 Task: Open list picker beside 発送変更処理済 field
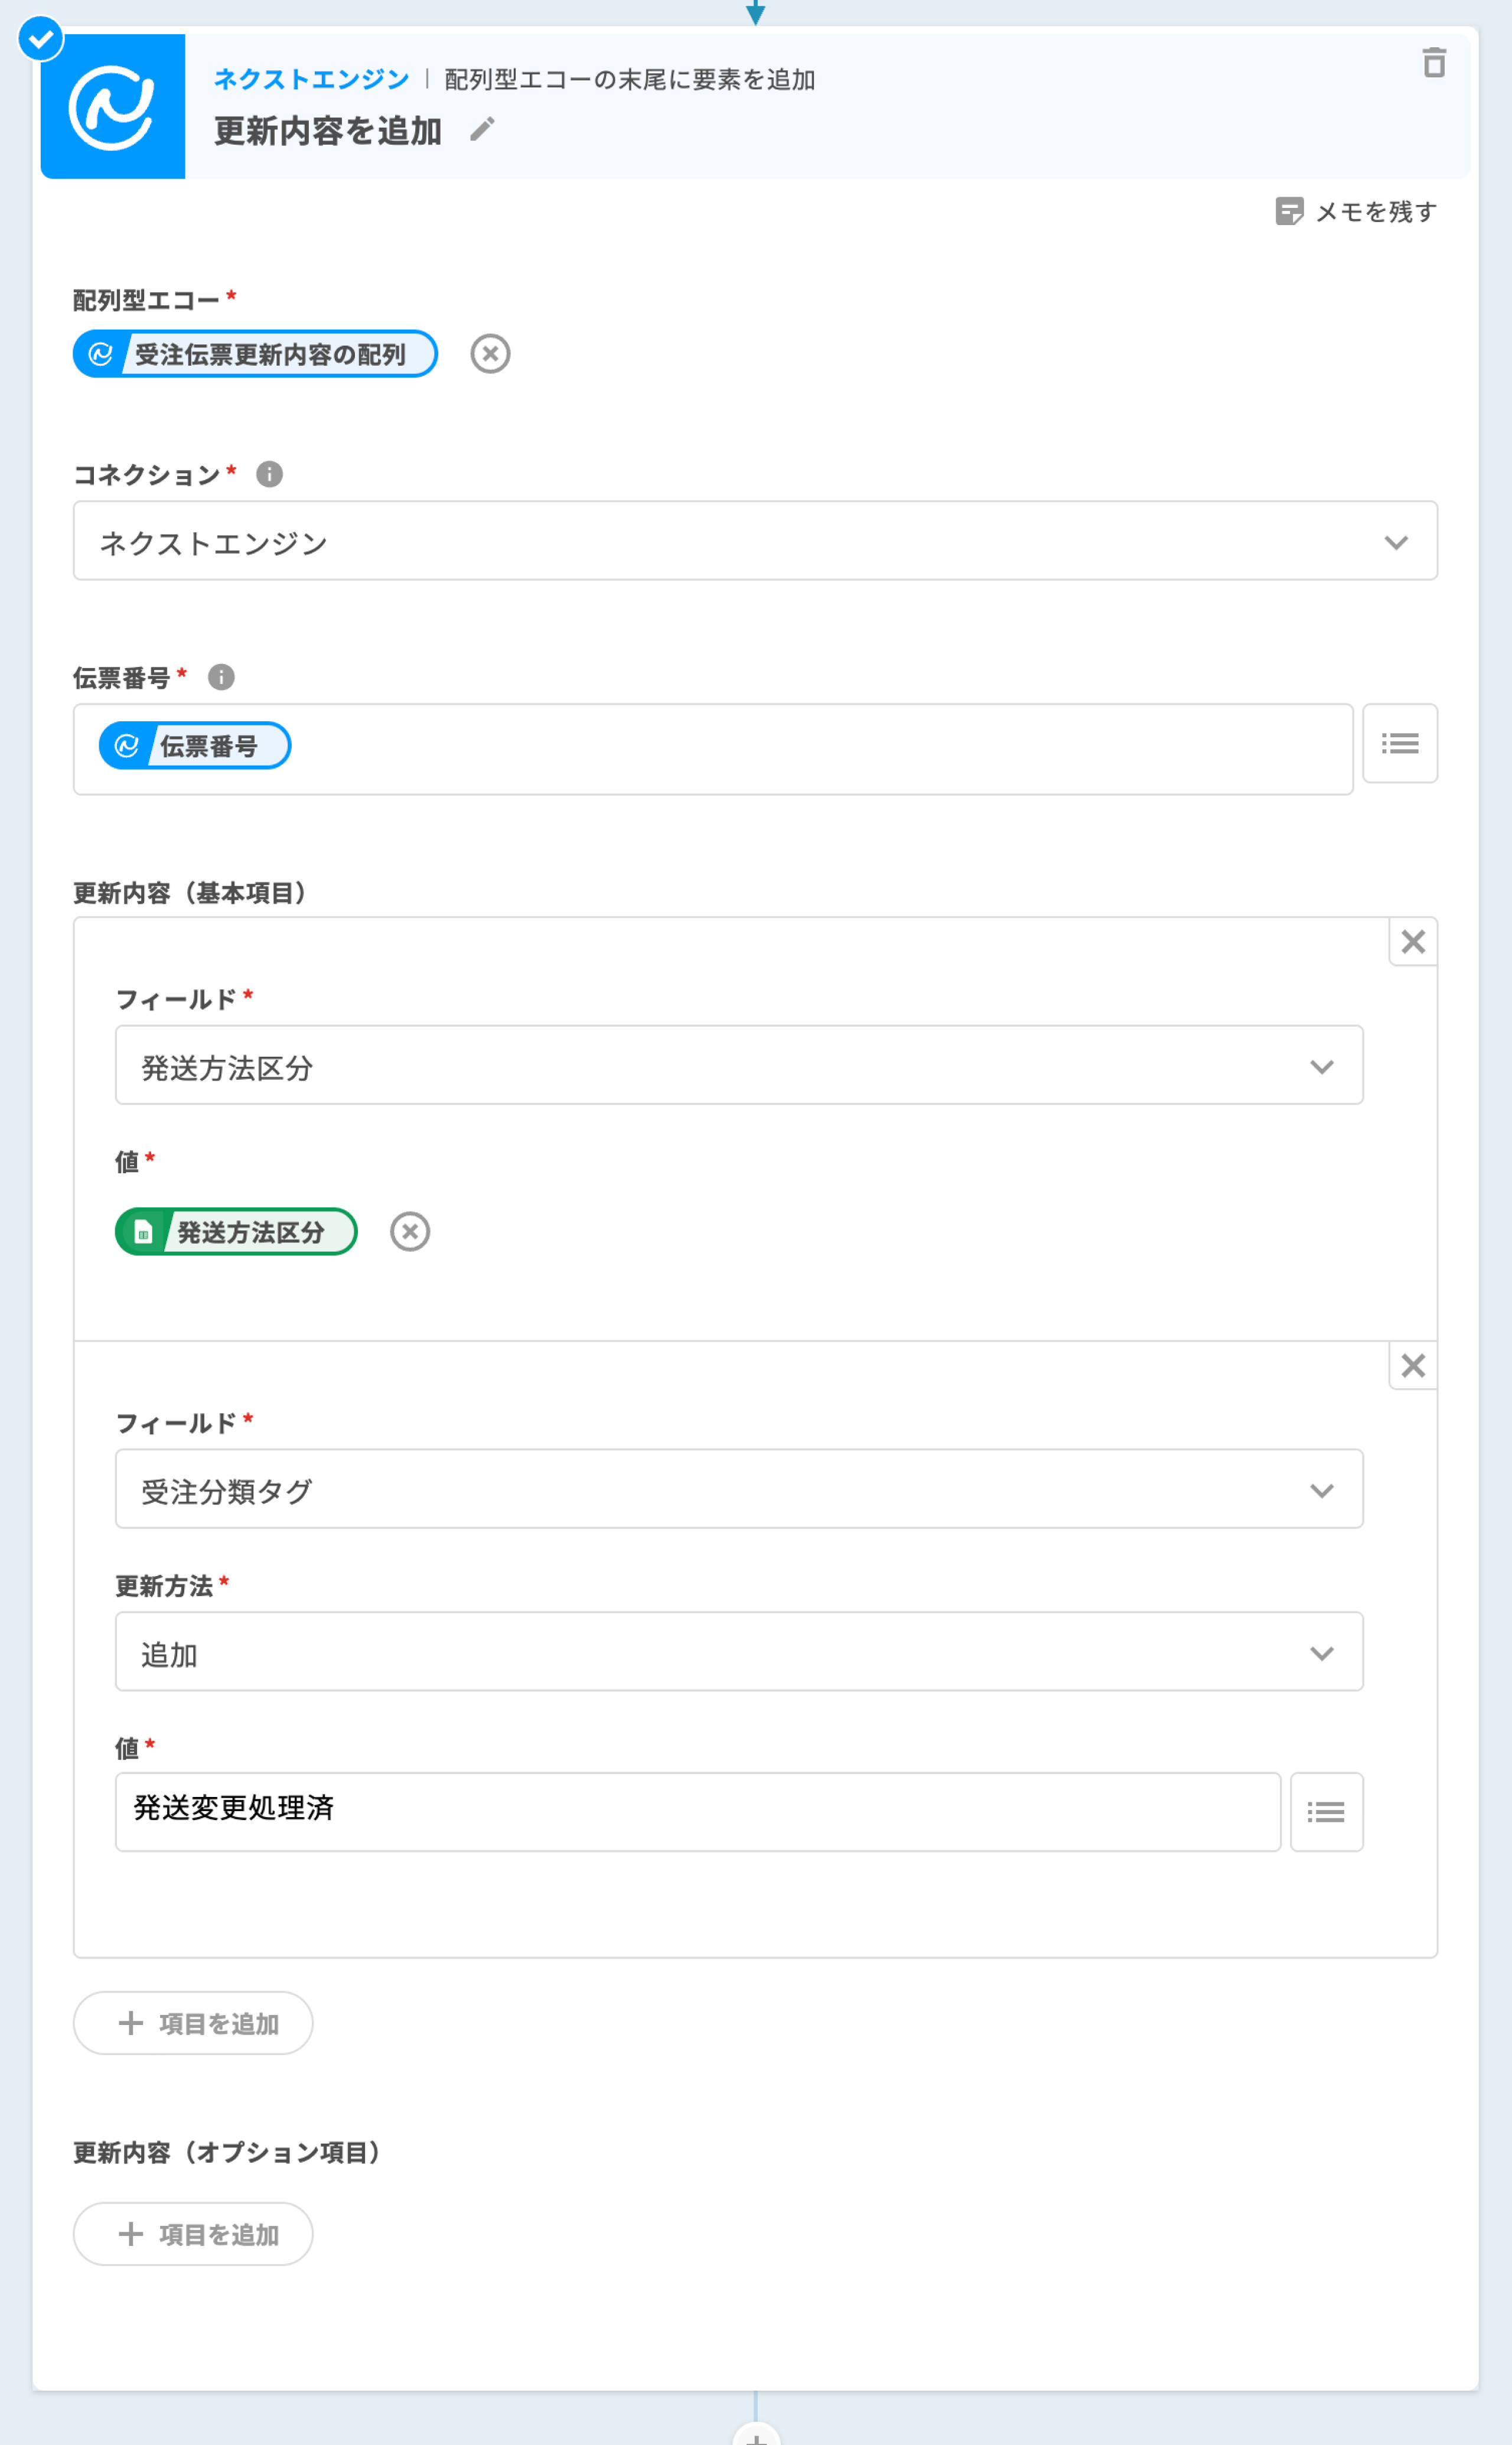coord(1326,1812)
